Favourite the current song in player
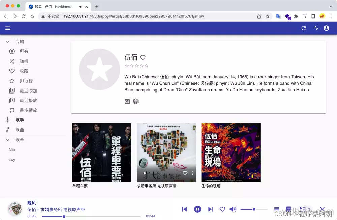Screen dimensions: 337x220 (222, 209)
